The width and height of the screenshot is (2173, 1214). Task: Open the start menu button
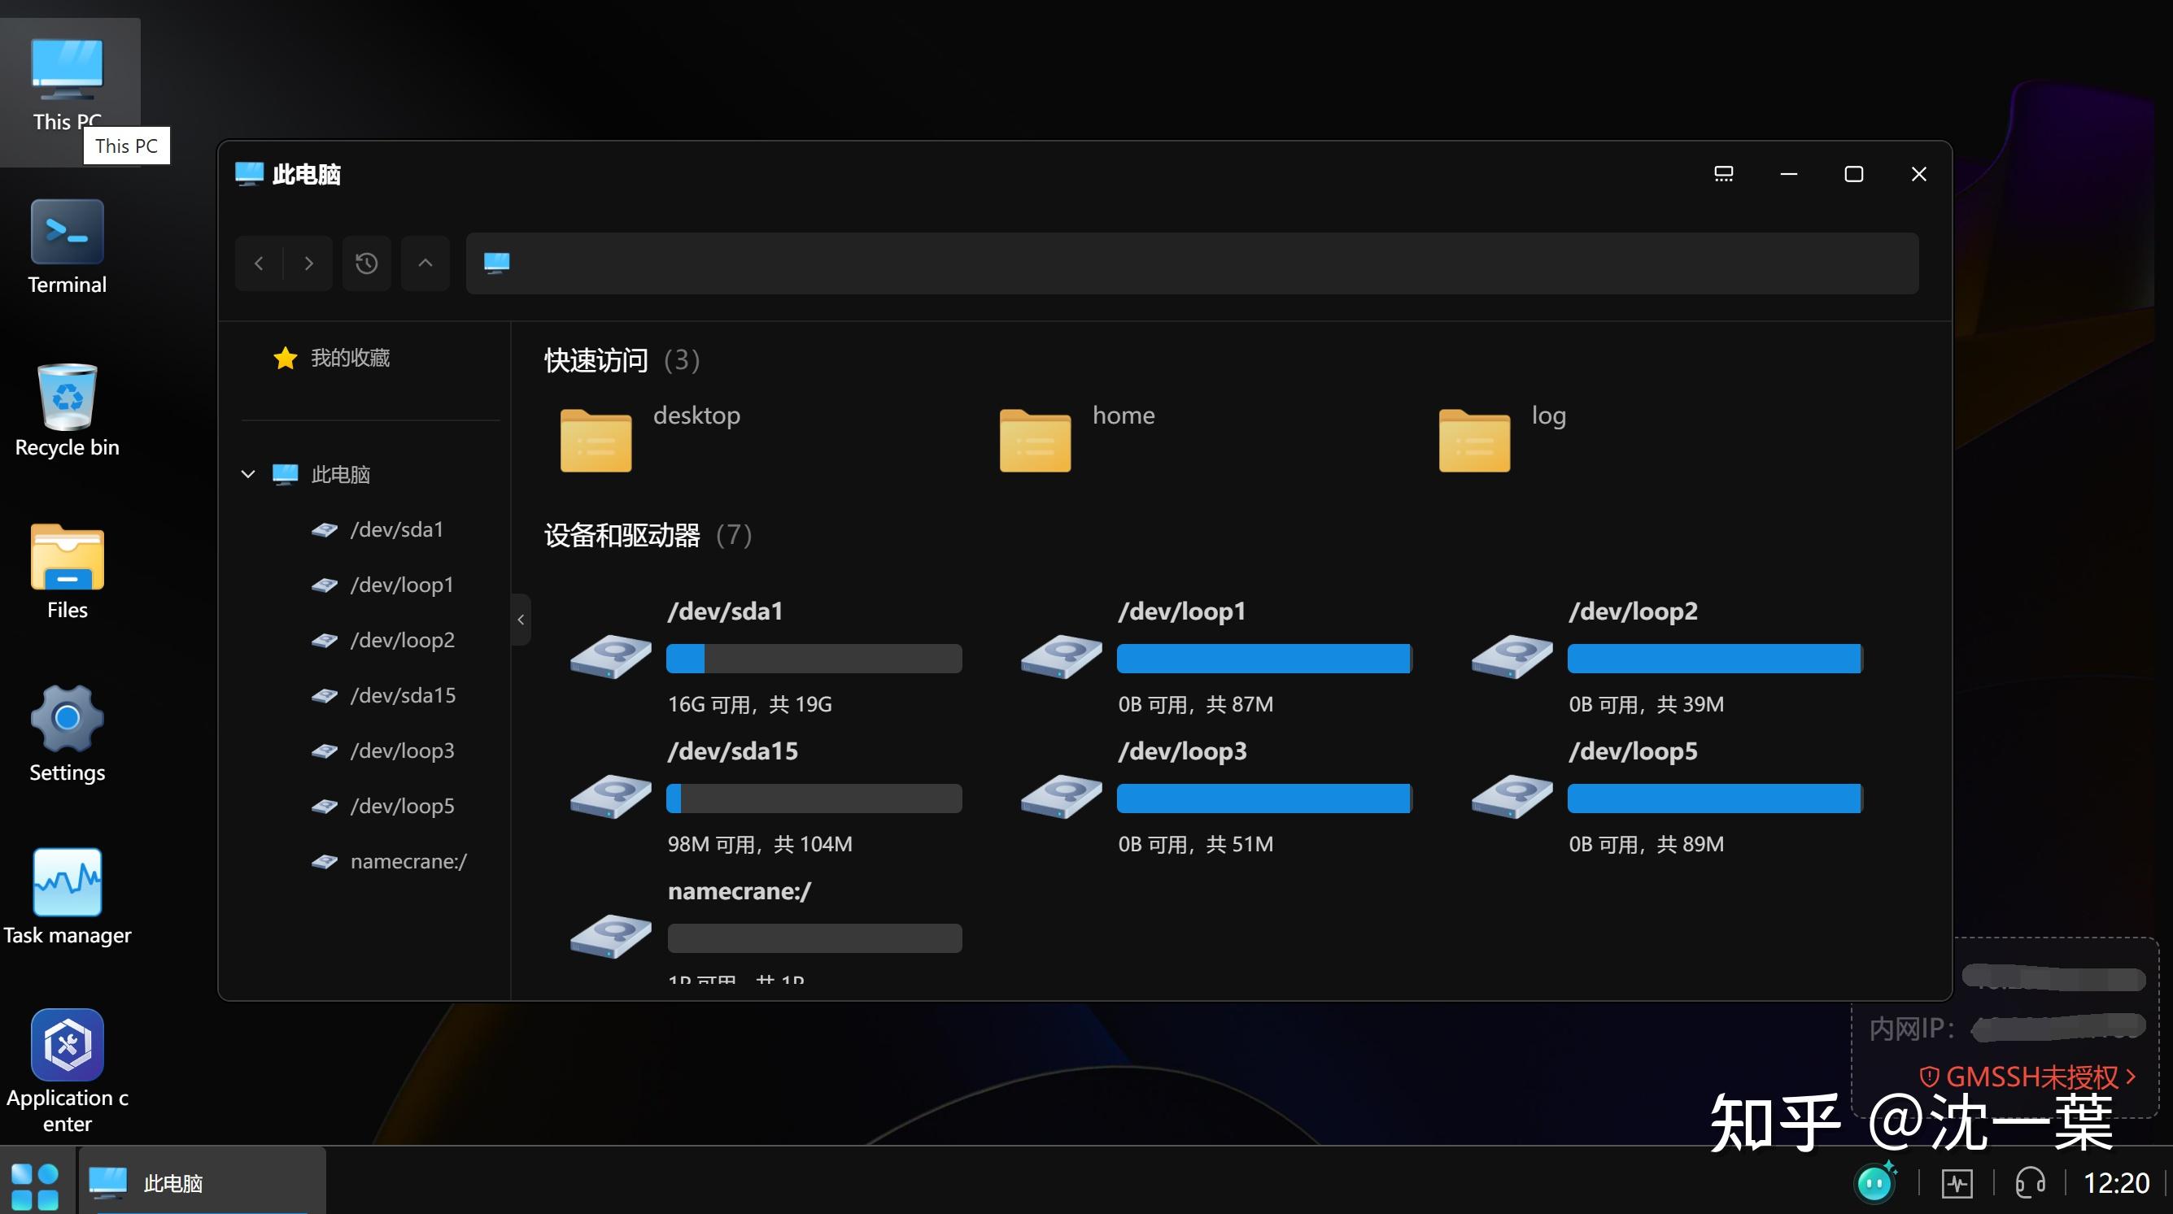point(35,1186)
